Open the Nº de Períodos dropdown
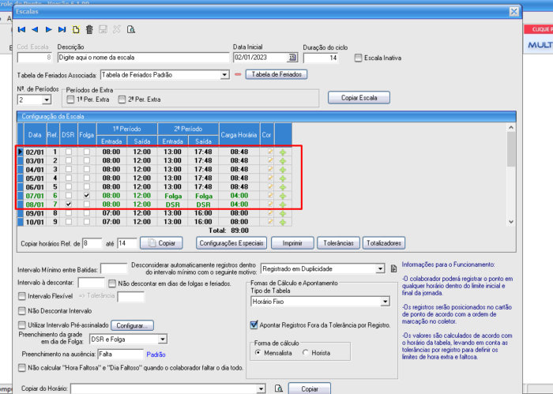Viewport: 553px width, 394px height. [x=46, y=99]
